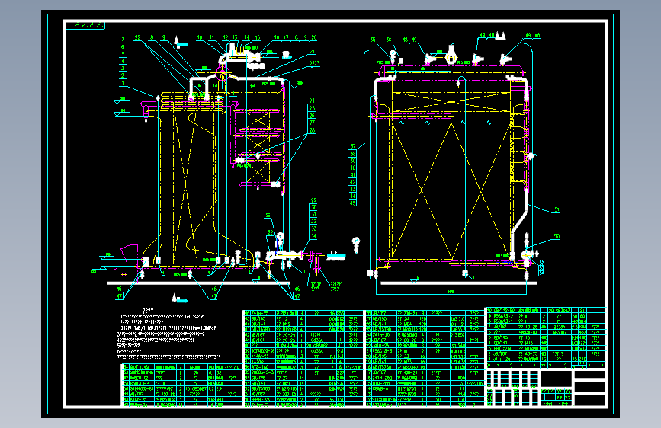Select part balloon number 4
The height and width of the screenshot is (428, 661).
tap(123, 61)
